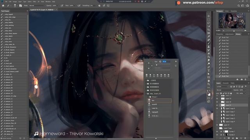
Task: Open the layer Fill dropdown arrow
Action: tap(246, 93)
